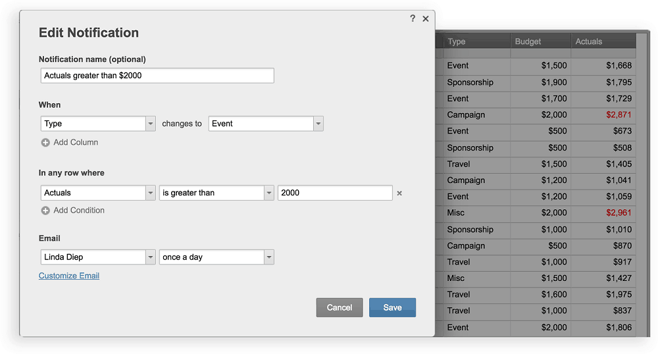Click the 2000 value input field

click(335, 193)
